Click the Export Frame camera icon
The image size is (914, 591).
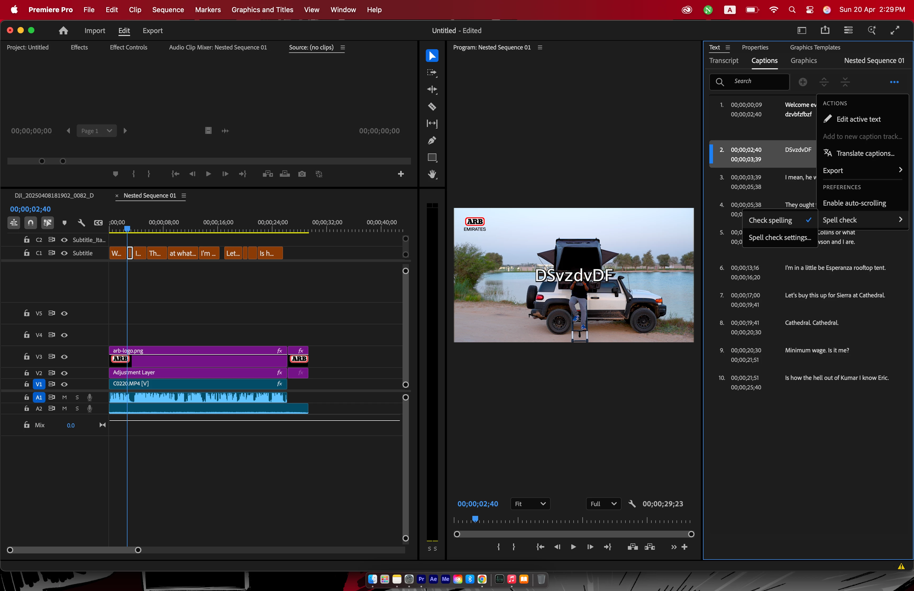(302, 174)
